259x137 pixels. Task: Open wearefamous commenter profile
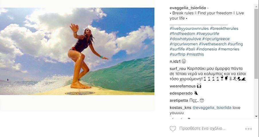pos(183,86)
